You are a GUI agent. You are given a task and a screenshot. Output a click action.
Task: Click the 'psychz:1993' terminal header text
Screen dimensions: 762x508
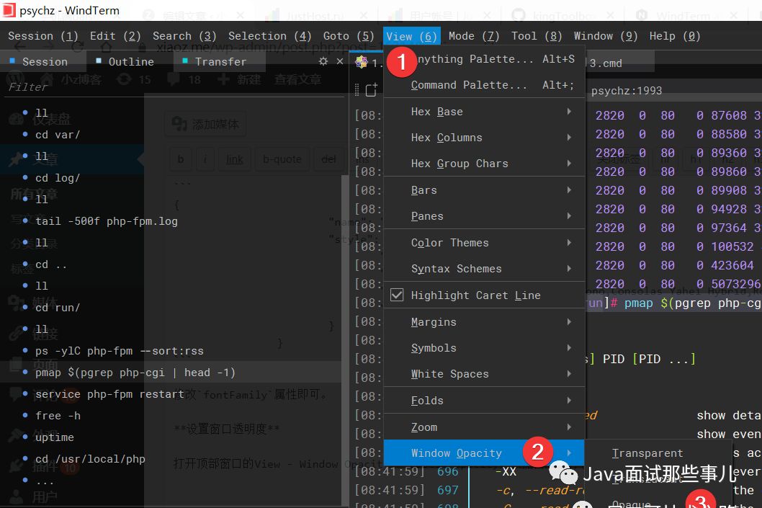(627, 91)
